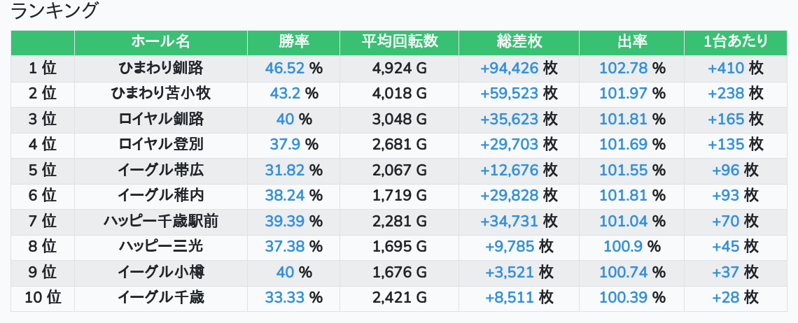Click the ハッピー千歳駅前 hall name
The width and height of the screenshot is (798, 323).
click(161, 222)
